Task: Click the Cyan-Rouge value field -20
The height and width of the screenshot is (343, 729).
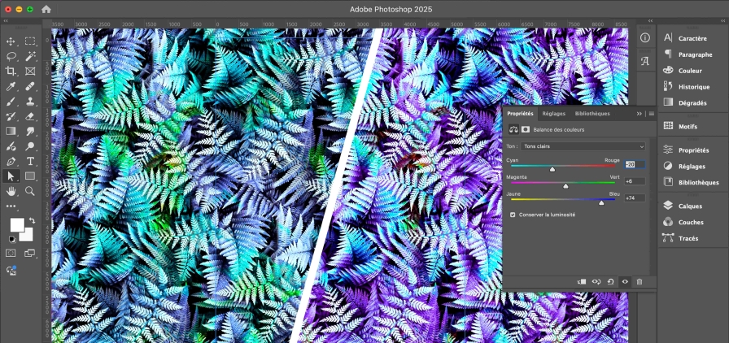Action: click(x=635, y=164)
